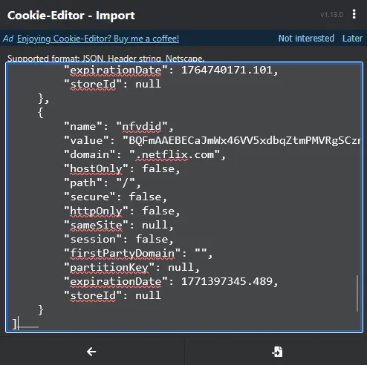
Task: Place cursor after the closing bracket ]
Action: (19, 323)
